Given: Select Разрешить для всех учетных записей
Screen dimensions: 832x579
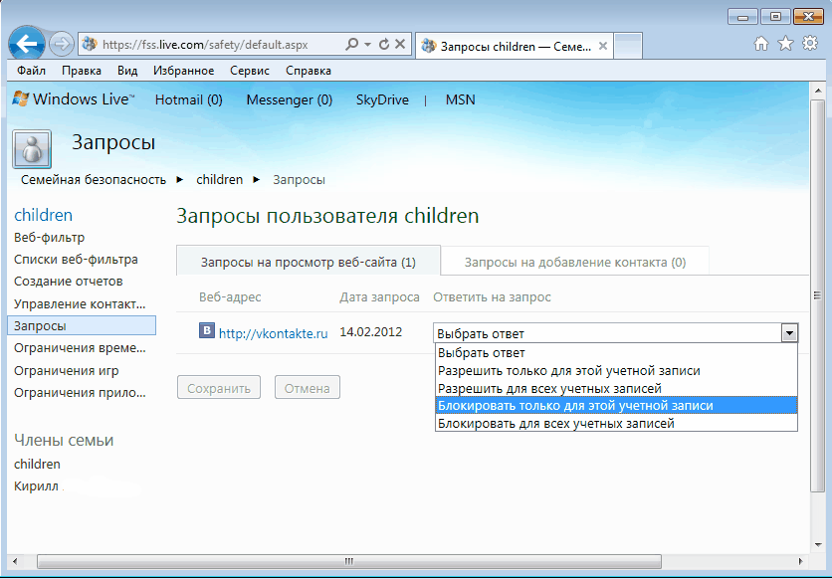Looking at the screenshot, I should click(616, 388).
